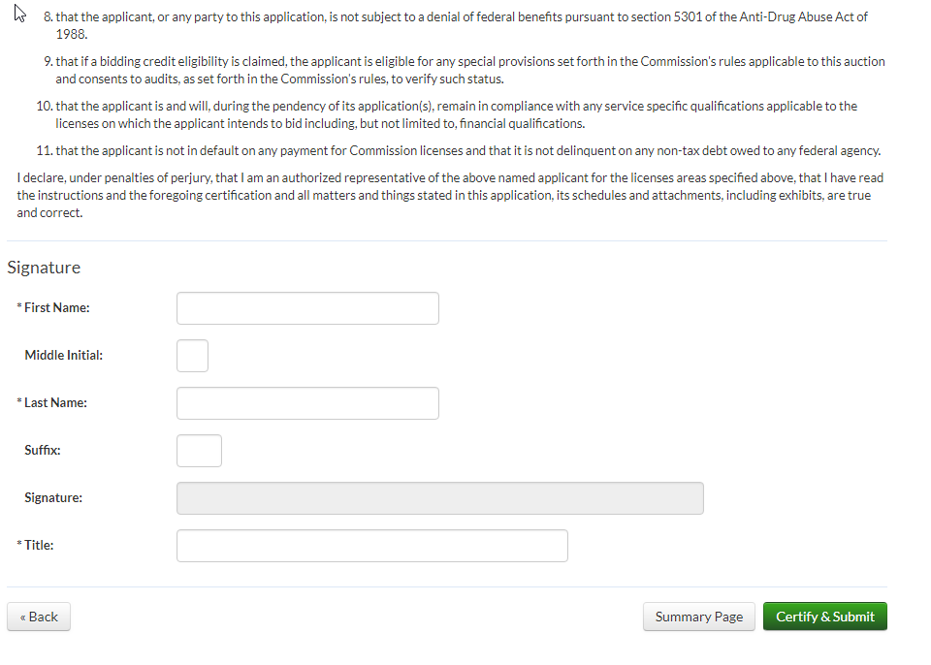Image resolution: width=931 pixels, height=665 pixels.
Task: Focus the Middle Initial box
Action: pos(192,356)
